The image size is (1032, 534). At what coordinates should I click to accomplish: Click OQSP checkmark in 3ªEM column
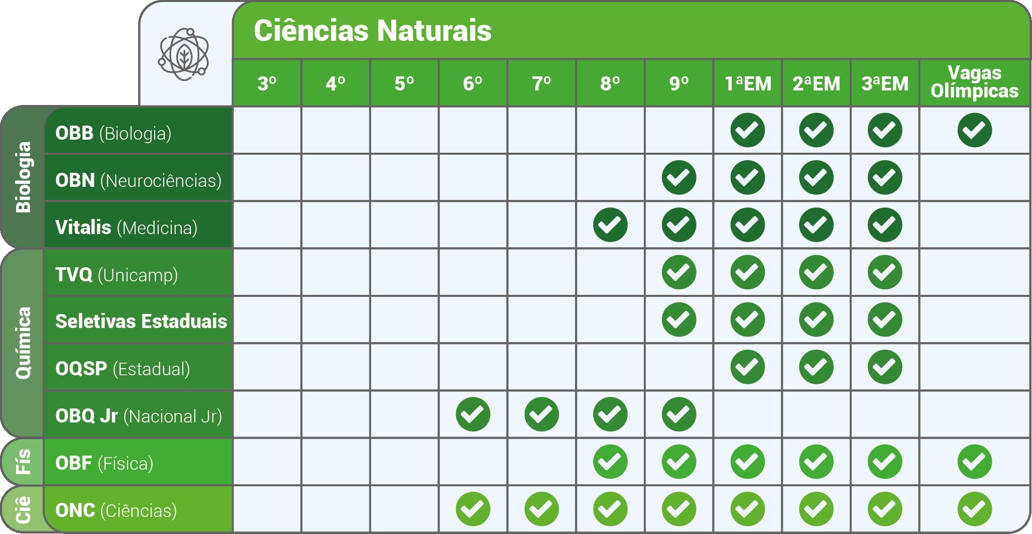click(885, 367)
